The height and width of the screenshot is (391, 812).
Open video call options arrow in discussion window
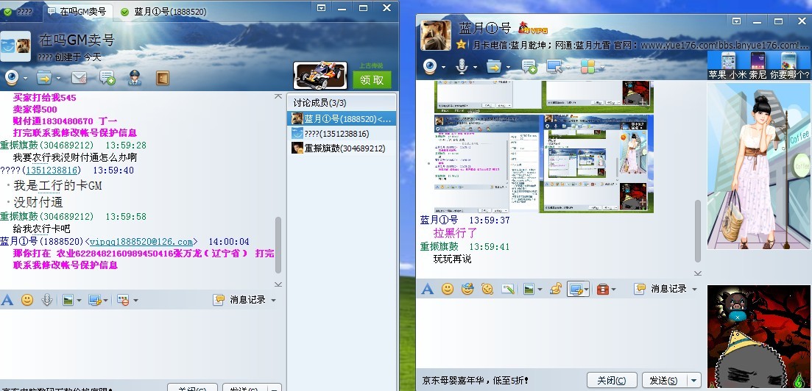point(24,79)
